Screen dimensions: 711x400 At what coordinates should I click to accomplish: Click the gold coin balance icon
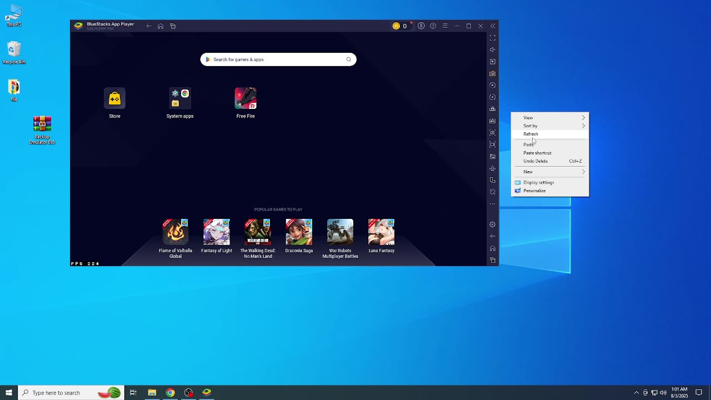(x=396, y=26)
